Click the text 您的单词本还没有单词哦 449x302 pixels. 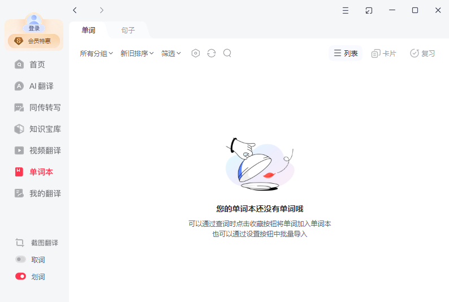coord(260,209)
